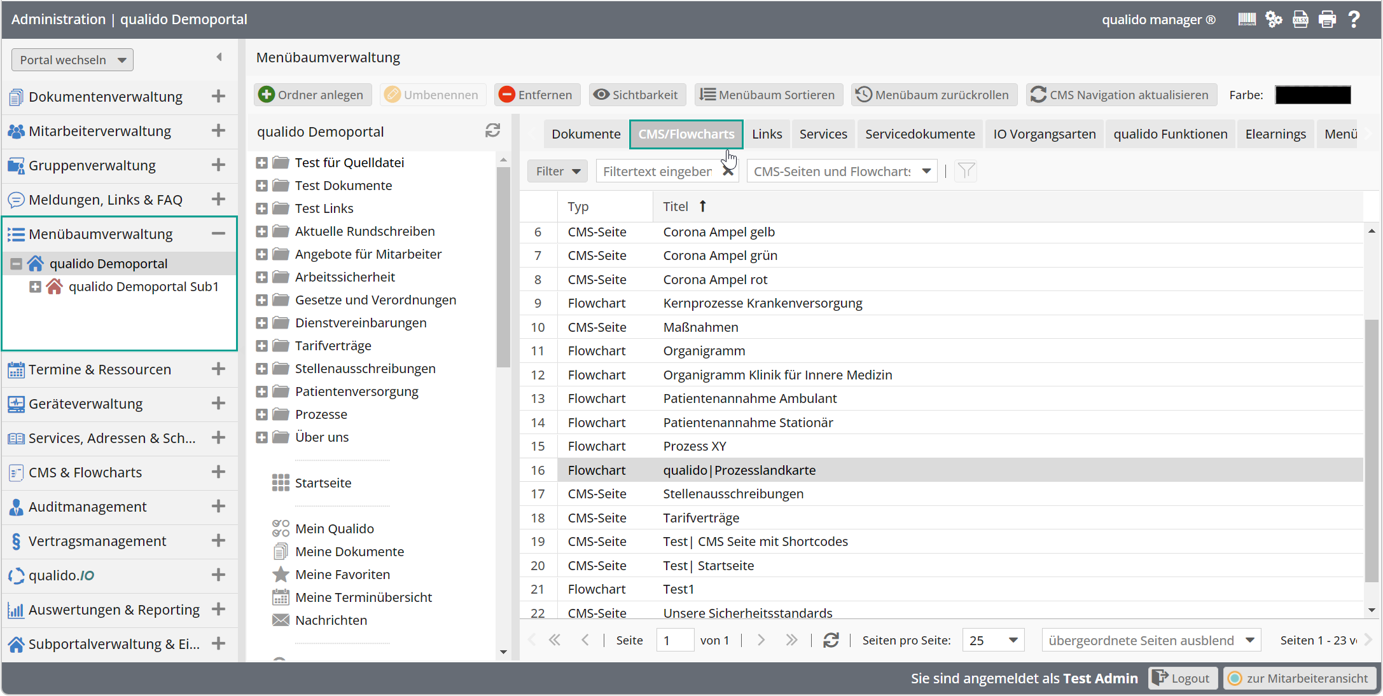Screen dimensions: 1383x696
Task: Expand qualido Demoportal Sub1 node
Action: tap(36, 287)
